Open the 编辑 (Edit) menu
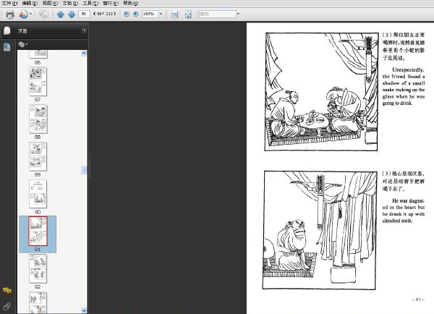Screen dimensions: 434x314 pos(30,3)
